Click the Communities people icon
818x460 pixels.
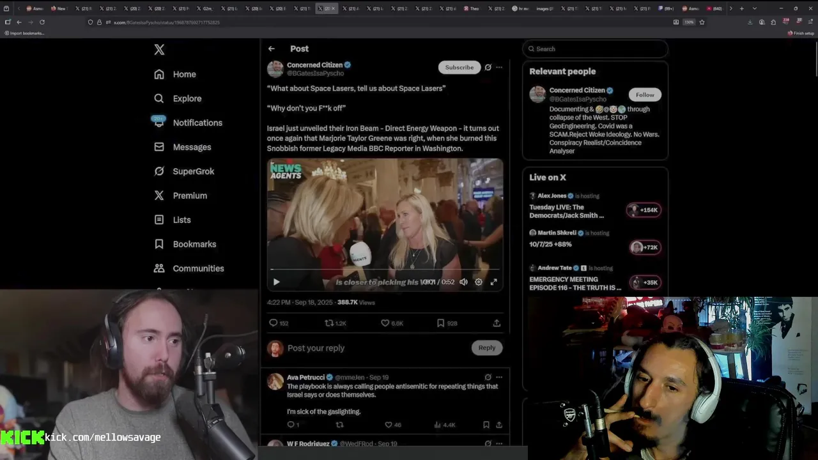click(x=159, y=268)
